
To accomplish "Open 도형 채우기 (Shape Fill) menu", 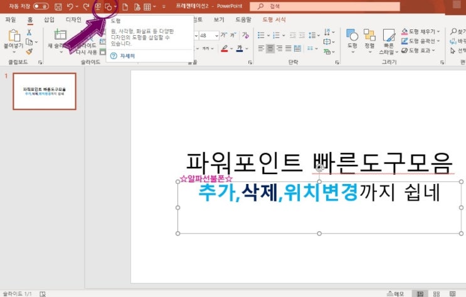I will pos(420,31).
